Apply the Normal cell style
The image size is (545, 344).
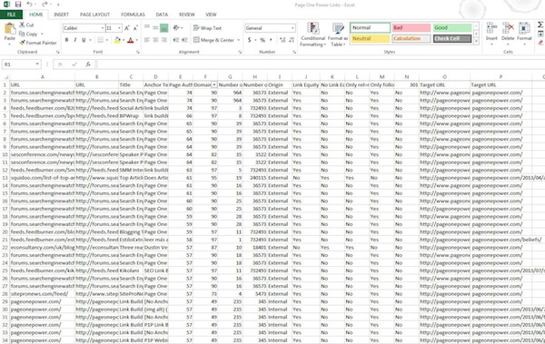(x=371, y=28)
